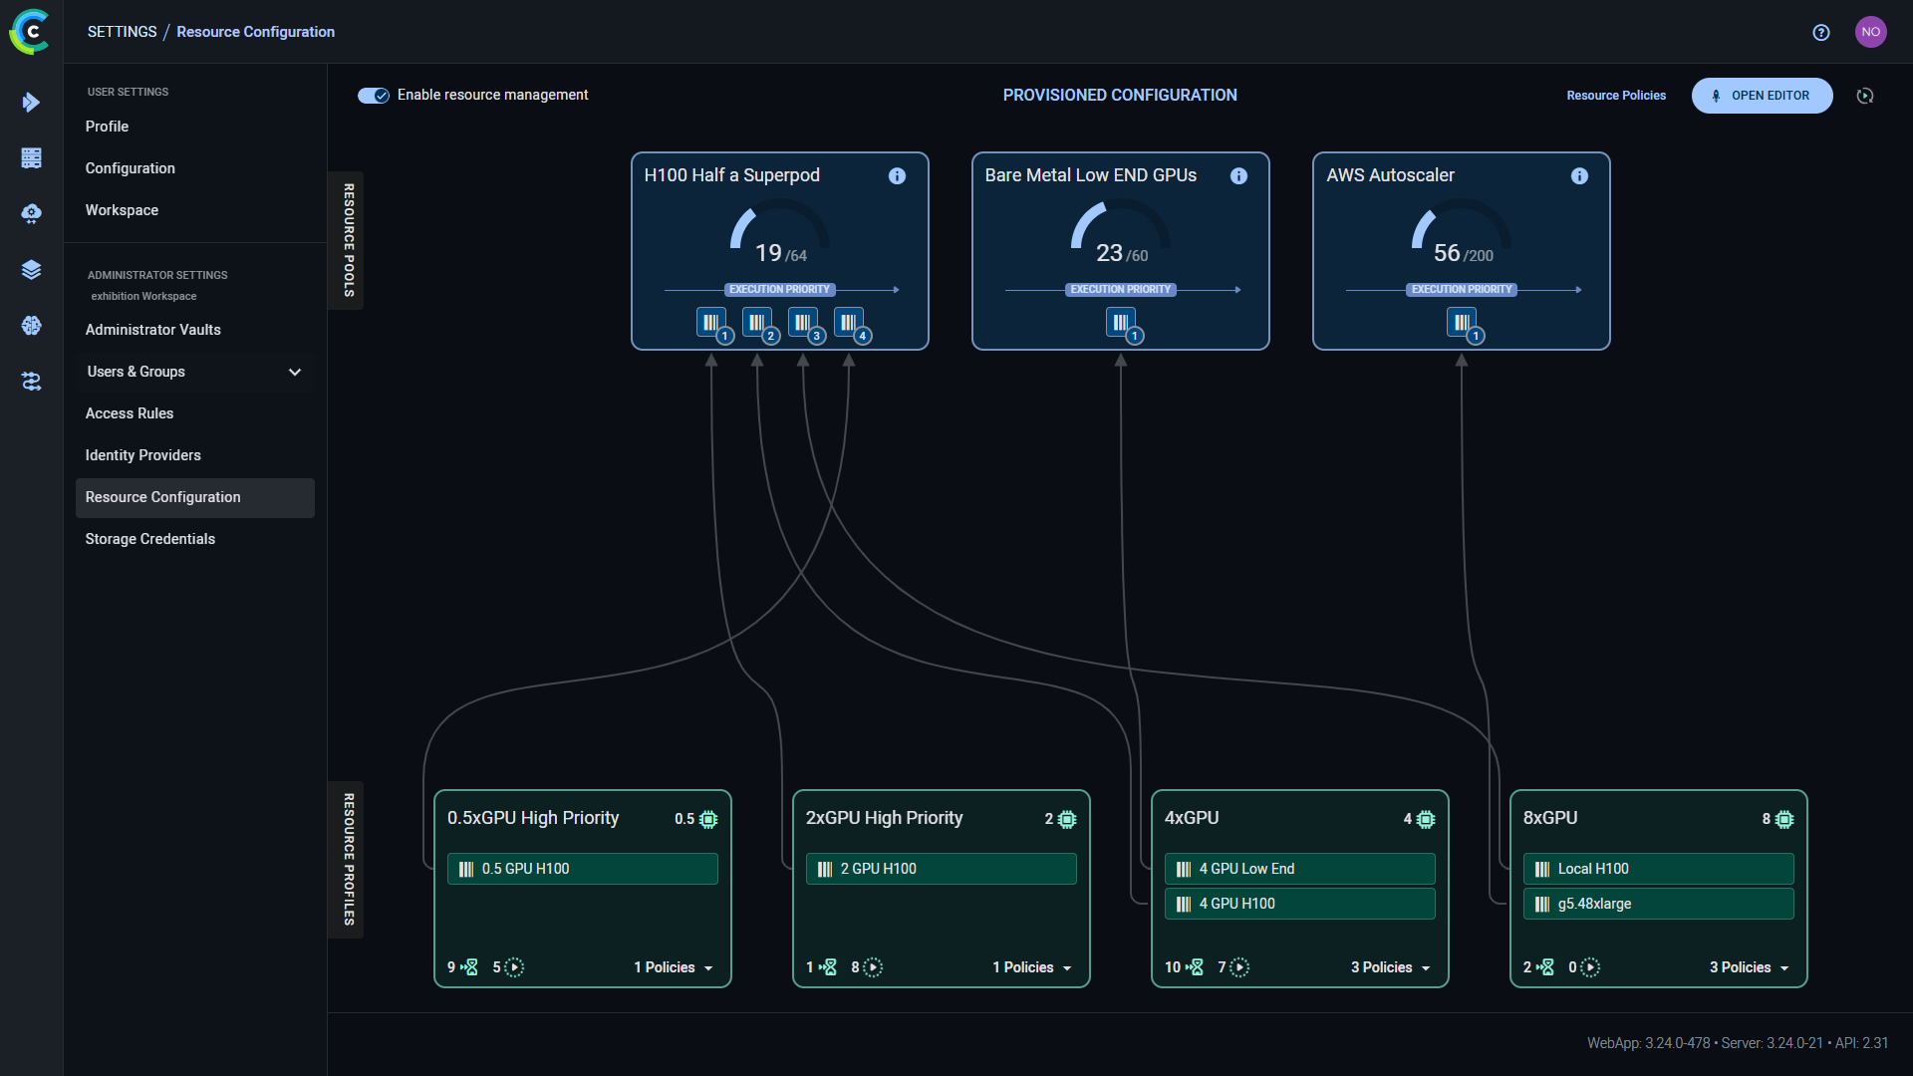
Task: Open the info icon on H100 Half a Superpod
Action: coord(896,176)
